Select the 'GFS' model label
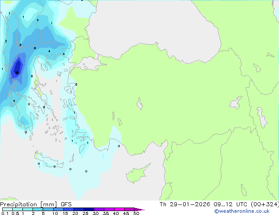Viewport: 279px width, 215px height. coord(66,204)
